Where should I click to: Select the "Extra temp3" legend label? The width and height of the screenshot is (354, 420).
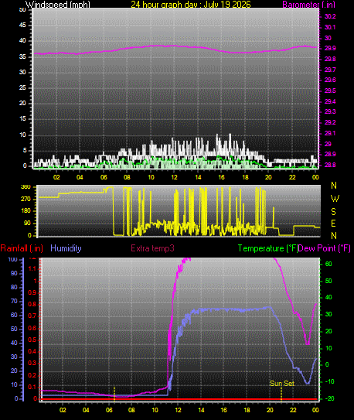pos(152,248)
